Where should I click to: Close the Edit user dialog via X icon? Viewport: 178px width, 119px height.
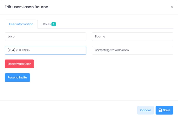click(172, 7)
